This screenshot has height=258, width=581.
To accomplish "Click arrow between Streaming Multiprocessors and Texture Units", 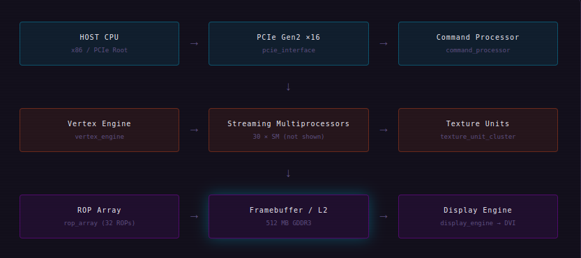I will pos(384,130).
